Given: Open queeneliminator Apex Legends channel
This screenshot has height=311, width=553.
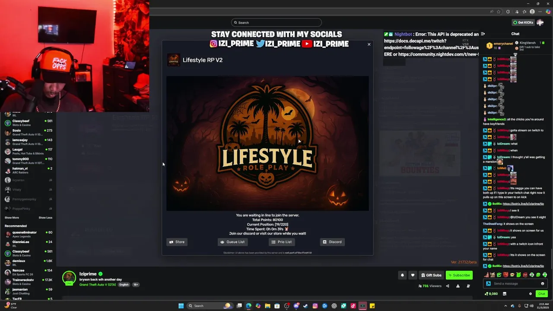Looking at the screenshot, I should point(28,234).
